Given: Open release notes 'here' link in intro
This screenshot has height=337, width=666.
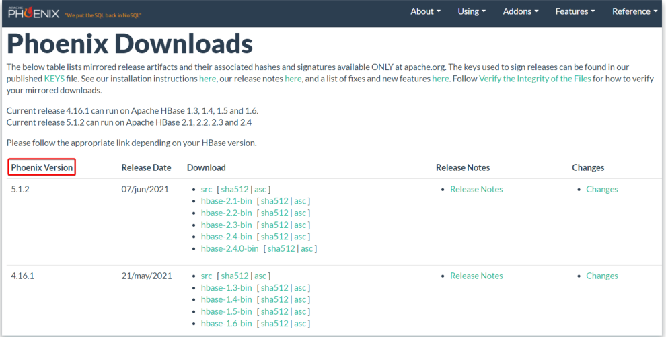Looking at the screenshot, I should coord(293,79).
